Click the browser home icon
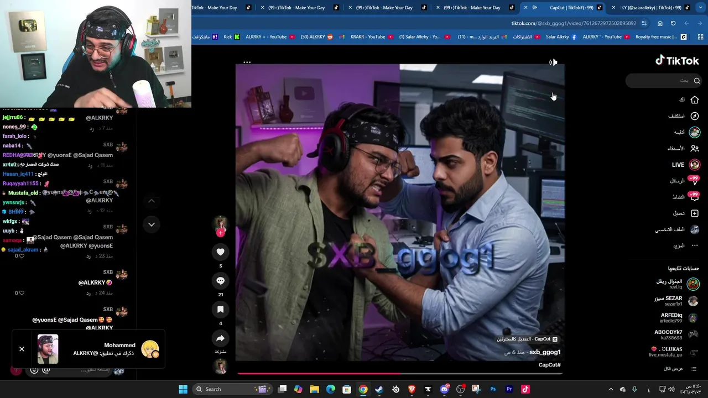Viewport: 708px width, 398px height. (660, 23)
